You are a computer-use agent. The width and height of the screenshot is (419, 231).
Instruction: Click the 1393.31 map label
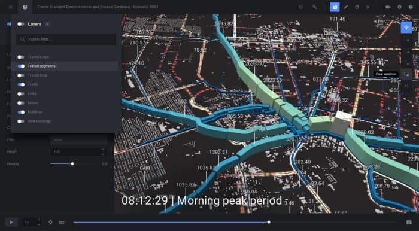[218, 152]
